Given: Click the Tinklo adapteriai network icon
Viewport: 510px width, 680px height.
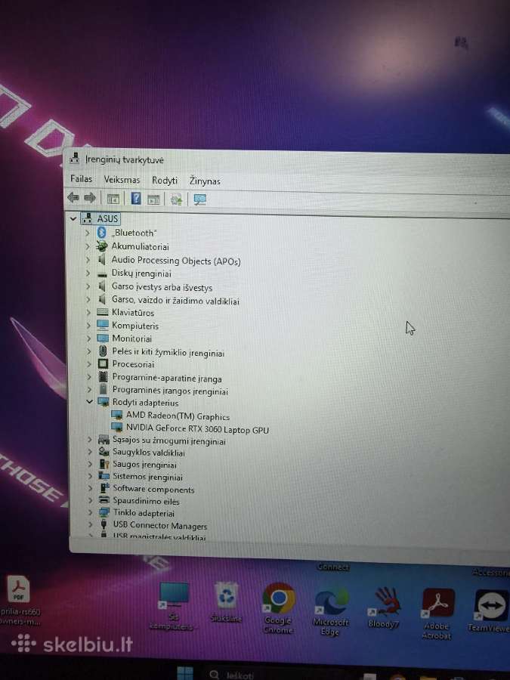Looking at the screenshot, I should (104, 512).
